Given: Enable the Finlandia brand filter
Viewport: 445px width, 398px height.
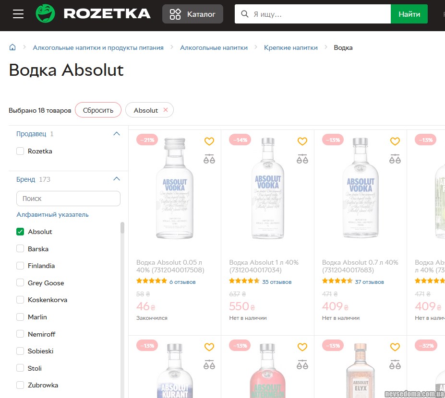Looking at the screenshot, I should coord(20,266).
